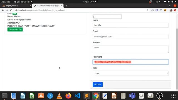Open the text editor pencil icon in dock
178x100 pixels.
point(105,96)
